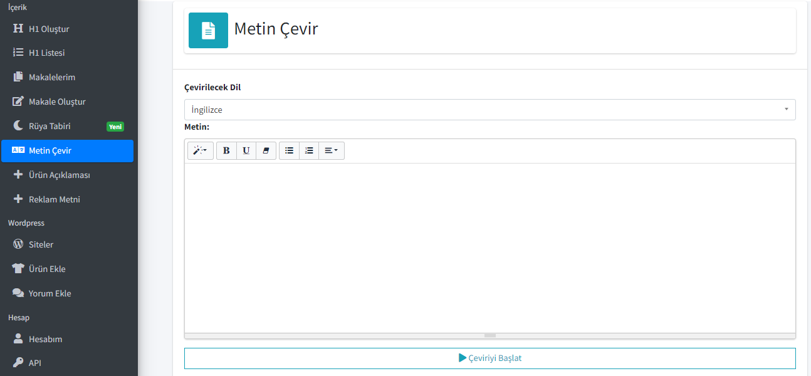Click the İçerik section heading

click(18, 7)
